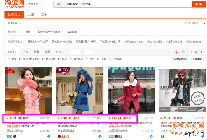The width and height of the screenshot is (207, 140).
Task: Click the JLFS brand badge on blue coat
Action: [62, 71]
